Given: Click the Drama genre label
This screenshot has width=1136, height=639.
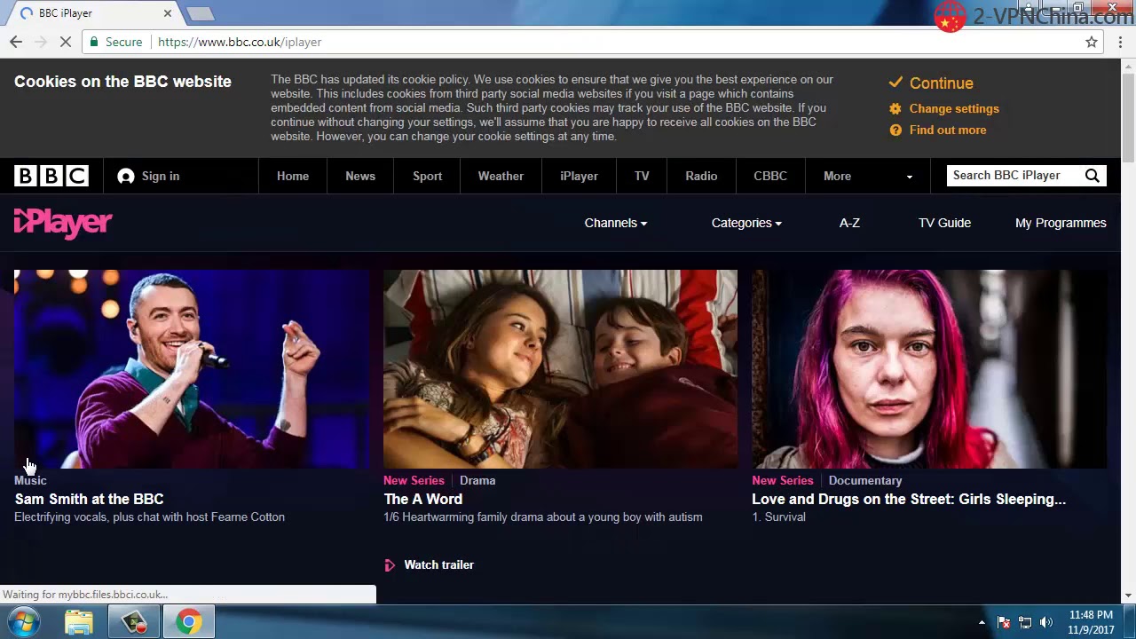Looking at the screenshot, I should tap(477, 480).
